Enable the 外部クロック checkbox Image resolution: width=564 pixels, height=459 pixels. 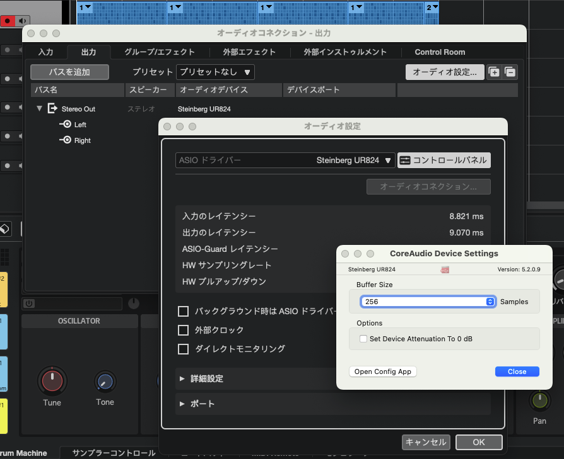[x=184, y=330]
